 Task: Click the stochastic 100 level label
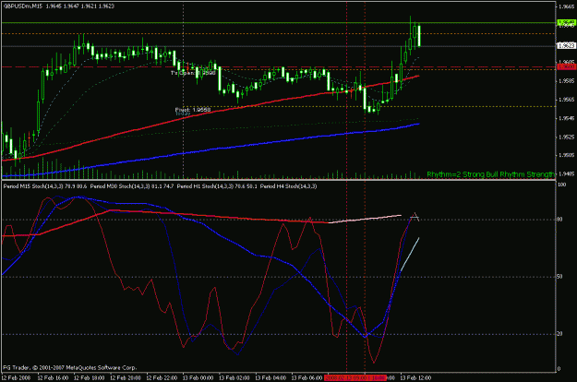pos(561,185)
